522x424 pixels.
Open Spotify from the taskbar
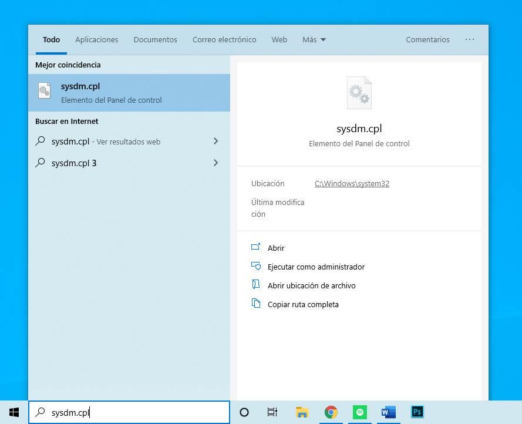pos(359,412)
